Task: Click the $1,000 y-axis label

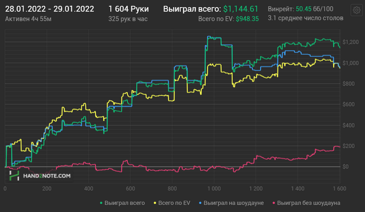Action: (350, 63)
